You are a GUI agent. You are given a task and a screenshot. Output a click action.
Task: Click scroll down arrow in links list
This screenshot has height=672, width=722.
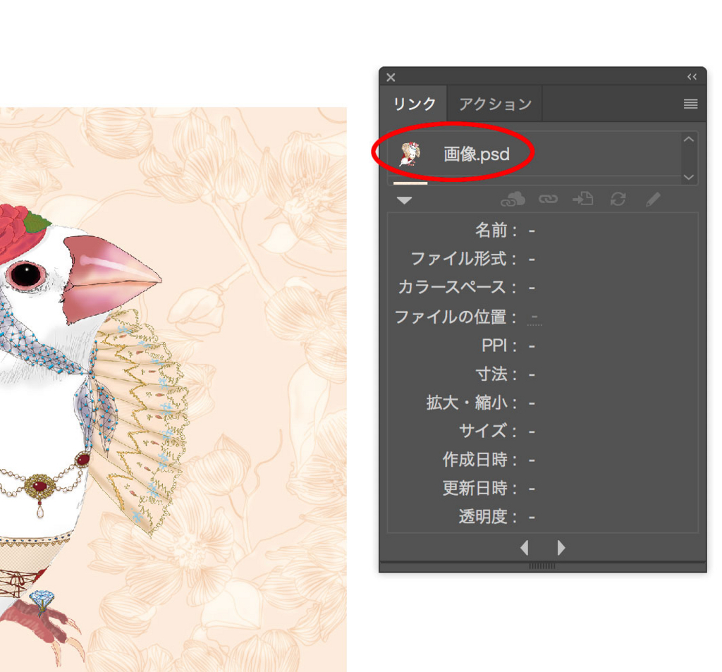(x=689, y=177)
